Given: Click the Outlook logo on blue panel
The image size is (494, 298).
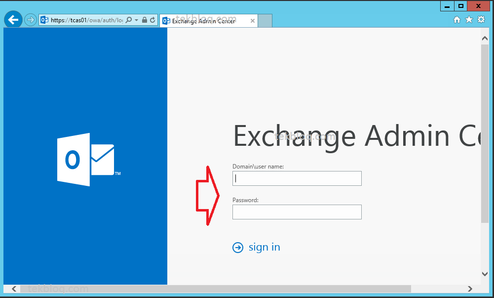Looking at the screenshot, I should click(89, 159).
